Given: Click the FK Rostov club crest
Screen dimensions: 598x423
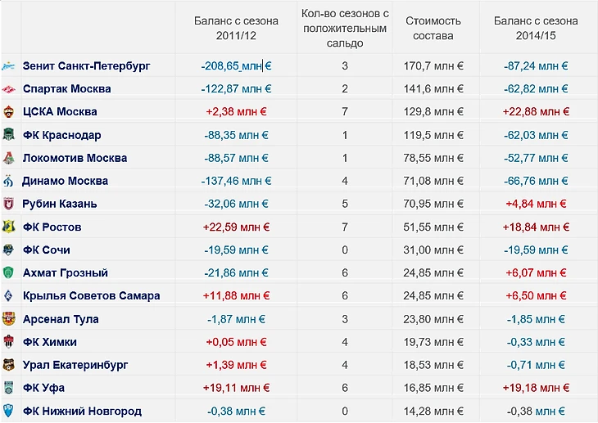Looking at the screenshot, I should pyautogui.click(x=8, y=227).
